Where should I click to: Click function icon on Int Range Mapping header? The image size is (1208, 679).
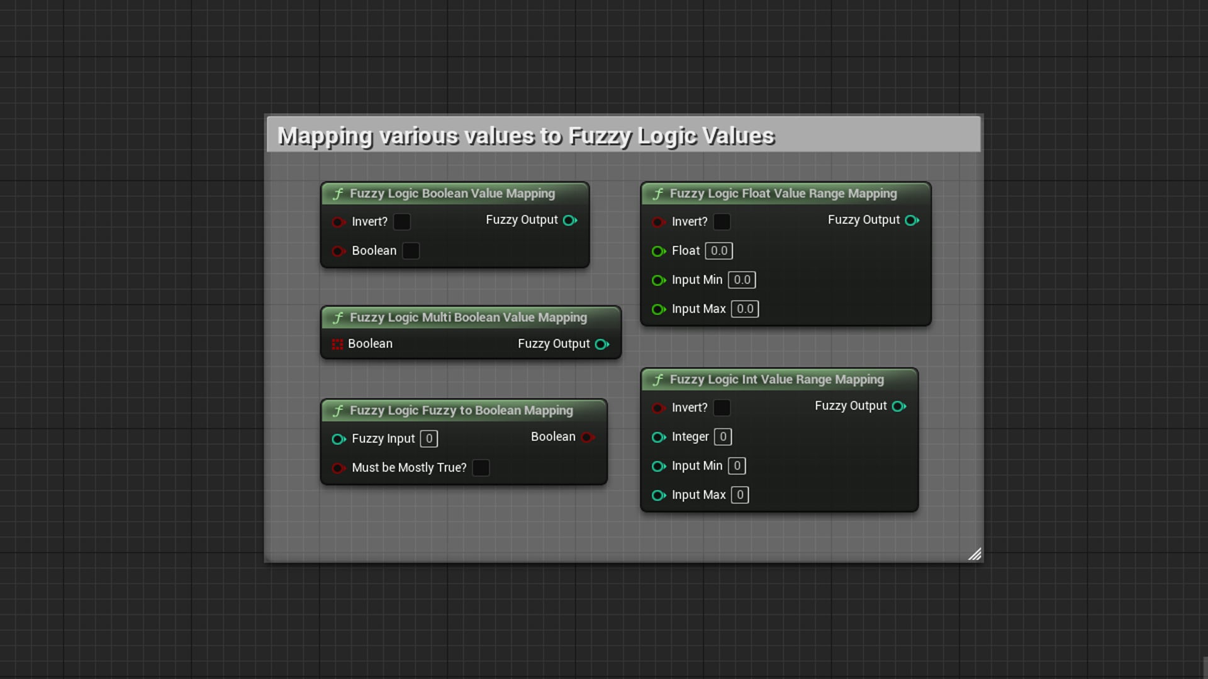click(658, 380)
